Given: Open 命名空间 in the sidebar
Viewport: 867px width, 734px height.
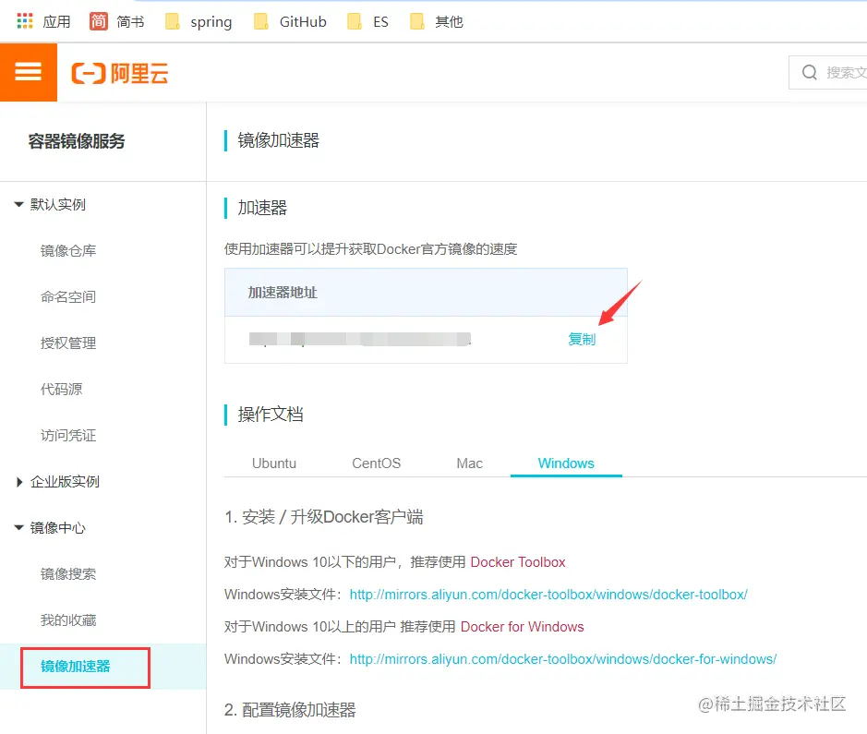Looking at the screenshot, I should pos(67,296).
